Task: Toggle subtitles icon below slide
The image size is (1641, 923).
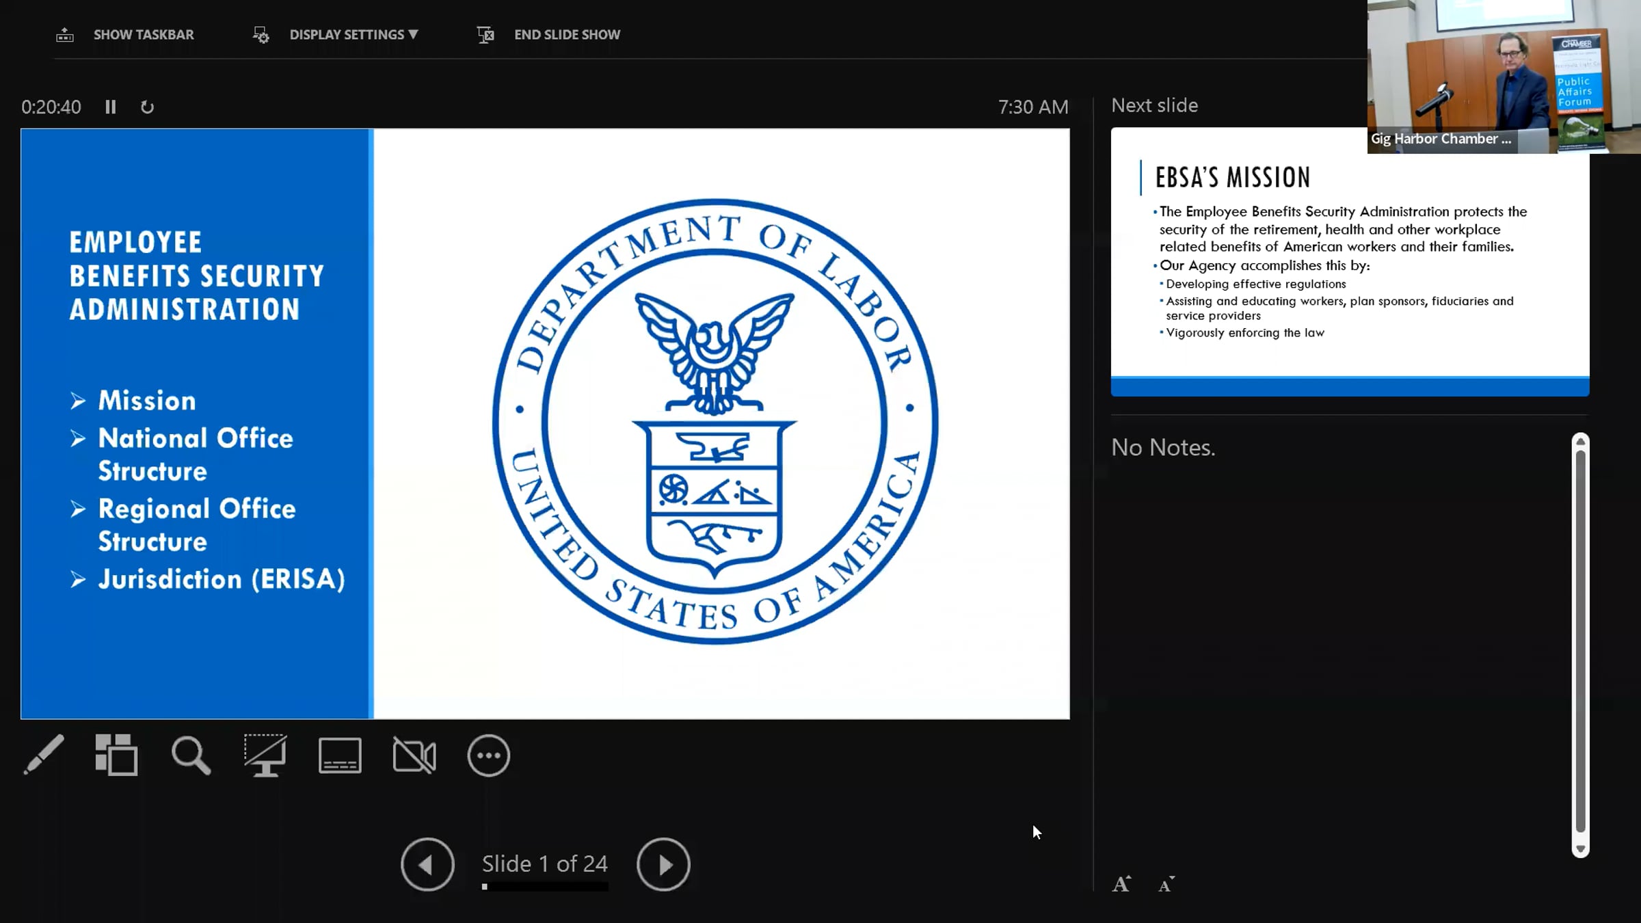Action: pyautogui.click(x=340, y=755)
